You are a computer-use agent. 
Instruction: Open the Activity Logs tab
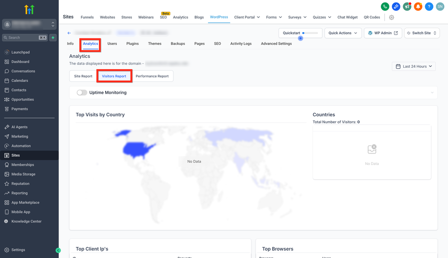pyautogui.click(x=241, y=44)
